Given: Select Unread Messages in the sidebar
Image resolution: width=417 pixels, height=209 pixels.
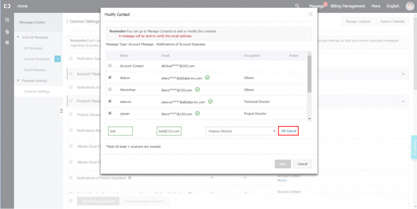Looking at the screenshot, I should coord(37,59).
